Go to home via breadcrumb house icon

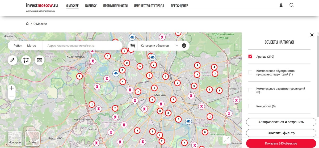(x=27, y=24)
